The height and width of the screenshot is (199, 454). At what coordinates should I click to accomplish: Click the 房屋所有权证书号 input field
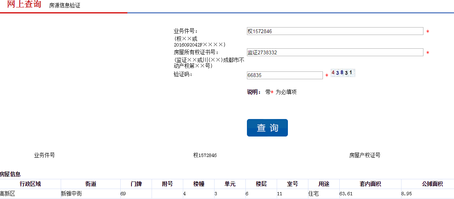click(x=335, y=52)
